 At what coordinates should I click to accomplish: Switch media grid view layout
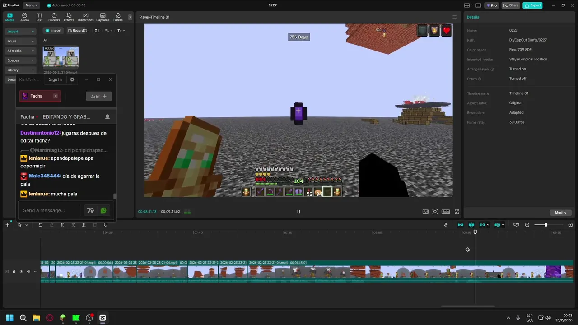98,31
